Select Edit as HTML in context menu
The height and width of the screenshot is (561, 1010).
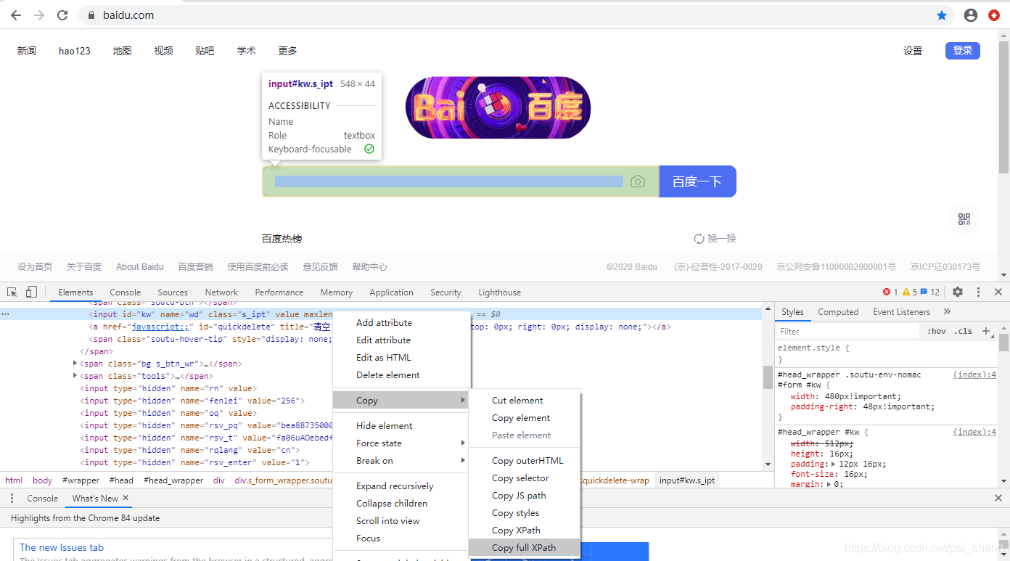[401, 358]
